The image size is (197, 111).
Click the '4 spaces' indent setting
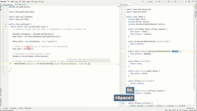coord(191,110)
